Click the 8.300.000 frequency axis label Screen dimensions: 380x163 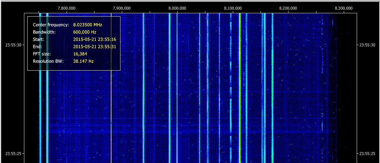pos(344,8)
